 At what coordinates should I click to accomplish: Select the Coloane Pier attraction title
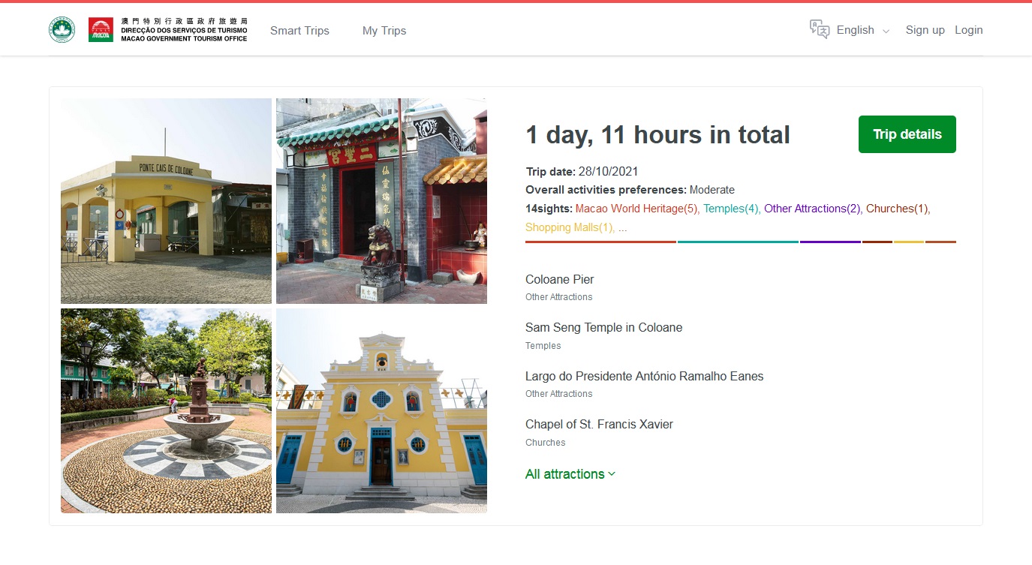559,280
